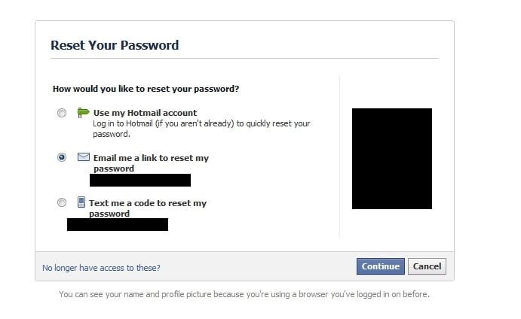The image size is (521, 319).
Task: Click the horizontal divider line under the heading
Action: pyautogui.click(x=244, y=58)
